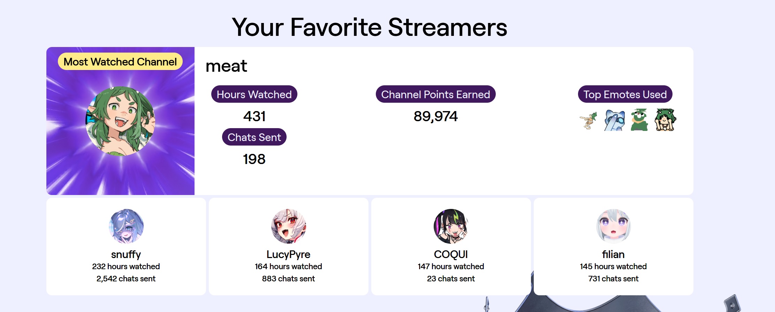The image size is (775, 312).
Task: Click COQUI's channel avatar
Action: [x=451, y=226]
